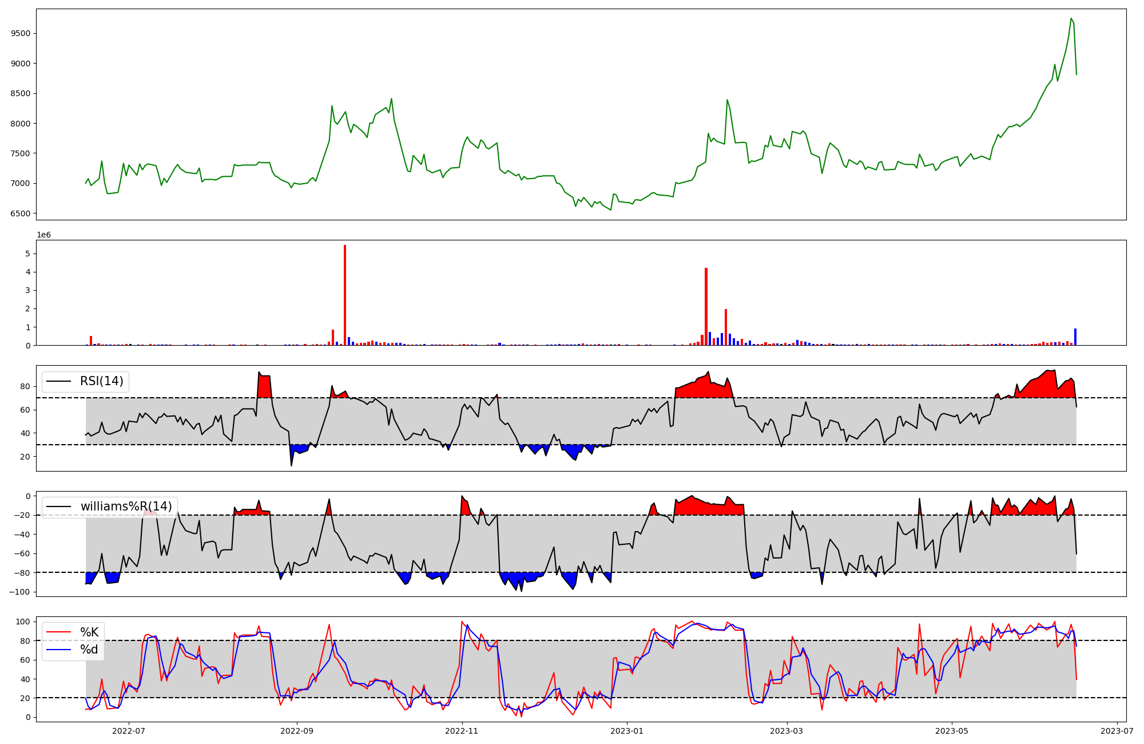Click the 3 tick on volume axis

[x=28, y=290]
